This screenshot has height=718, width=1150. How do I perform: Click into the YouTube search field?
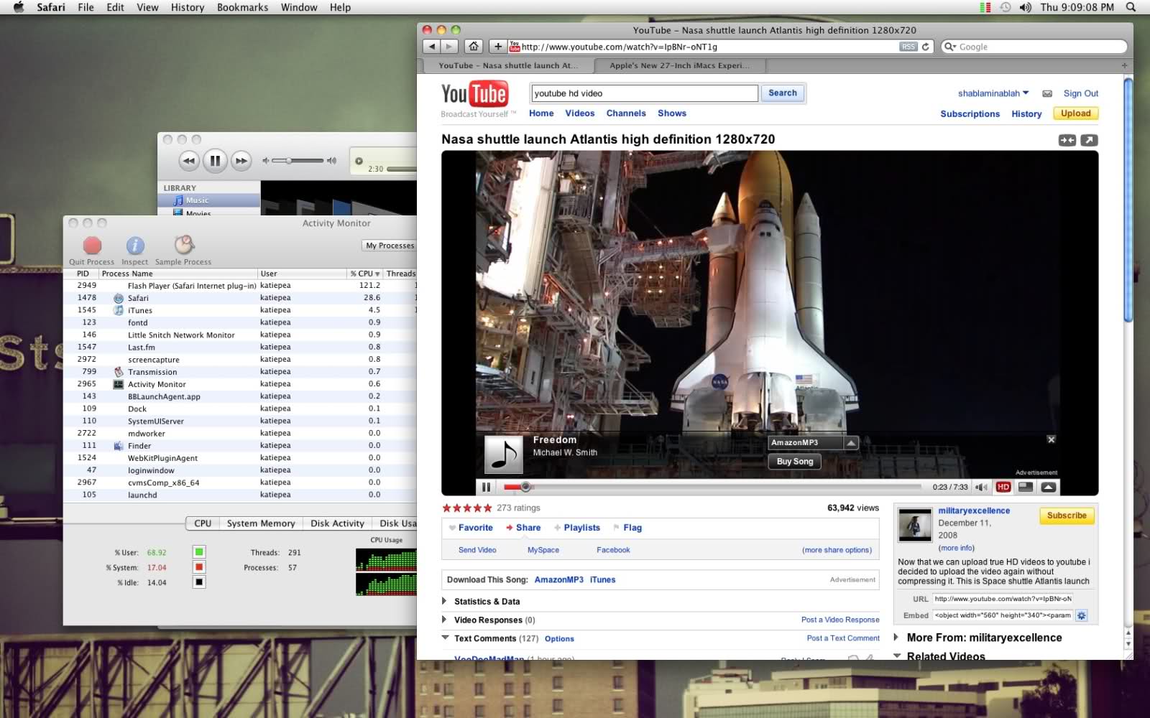[x=645, y=93]
